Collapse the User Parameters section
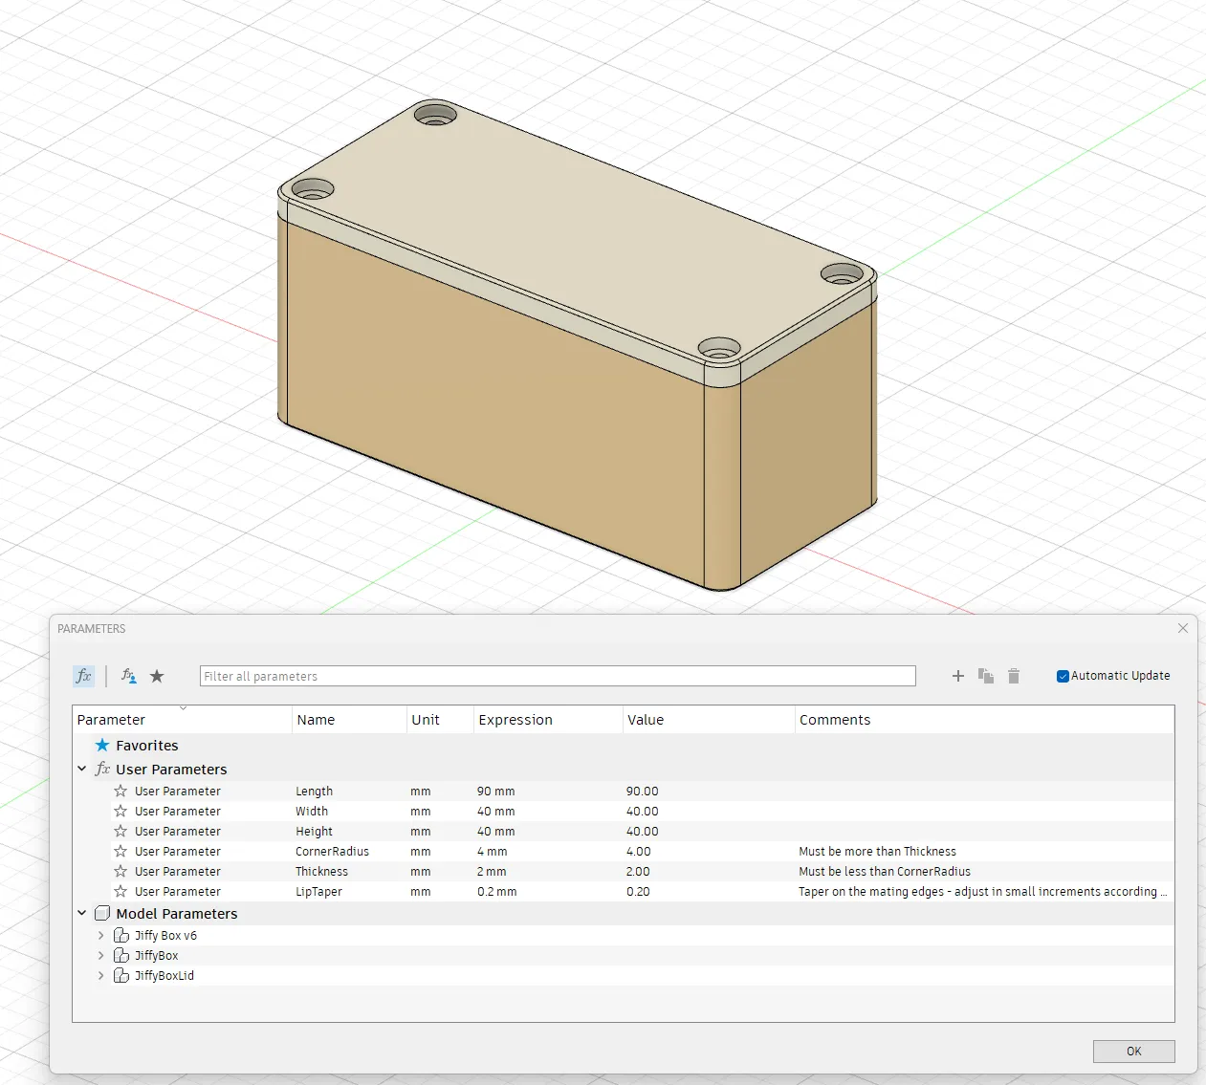Screen dimensions: 1206x1085 82,770
